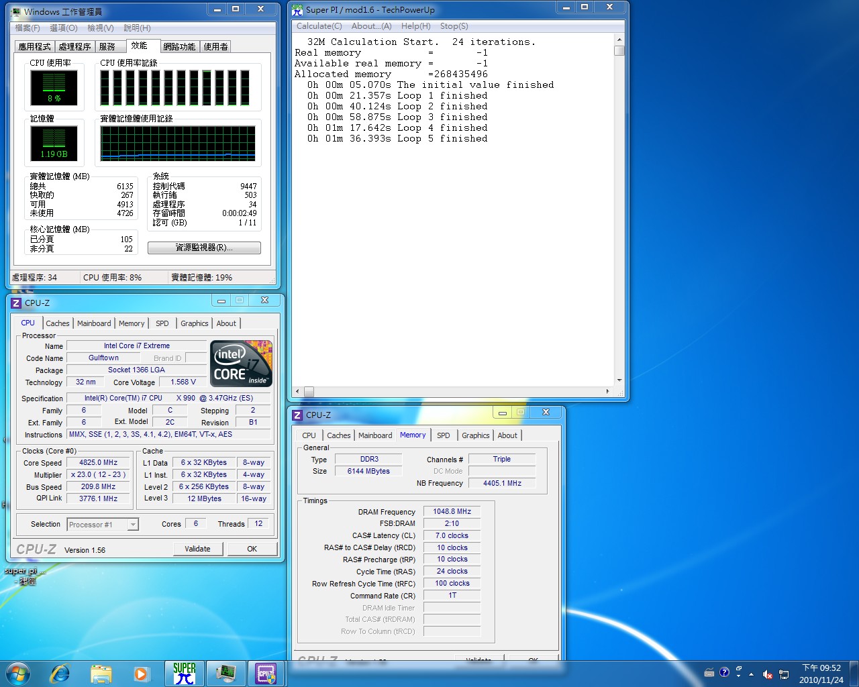Screen dimensions: 859x687
Task: Click the Core Voltage value 1.568 V
Action: click(x=183, y=382)
